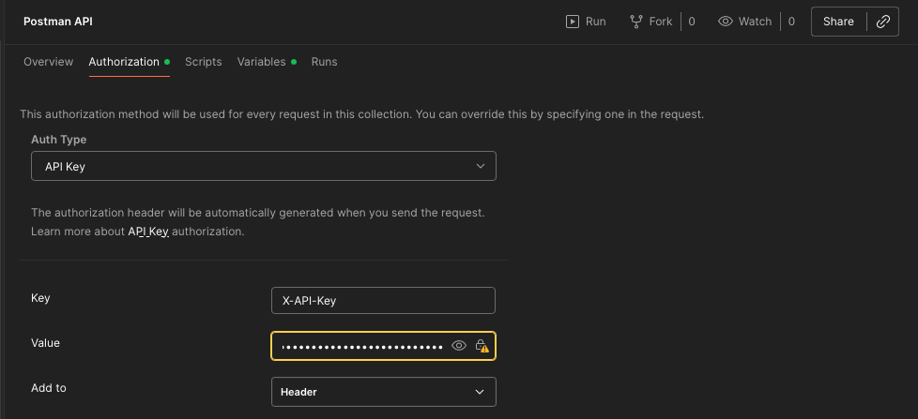Watch the collection via the eye icon
The height and width of the screenshot is (419, 918).
726,22
